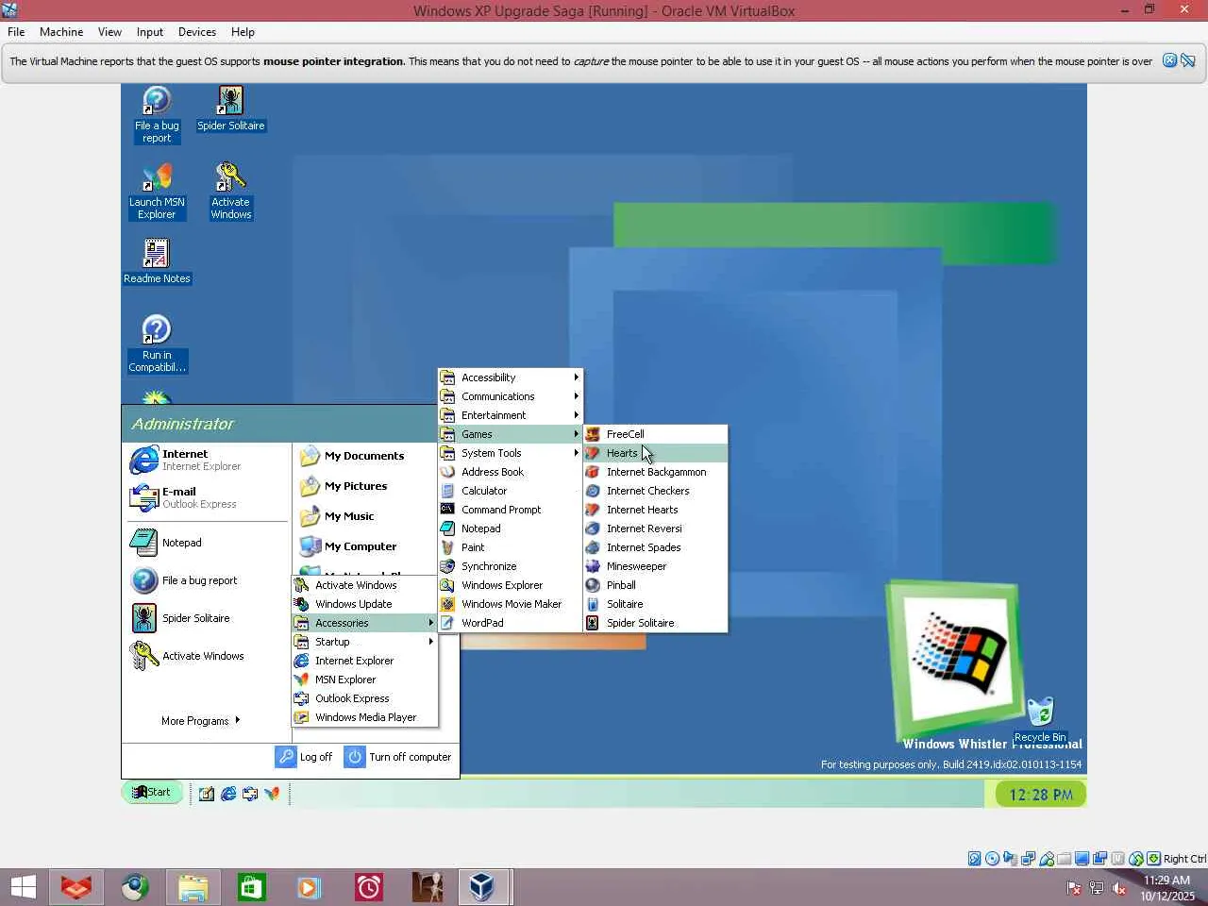Open Solitaire in Games submenu

[x=656, y=604]
